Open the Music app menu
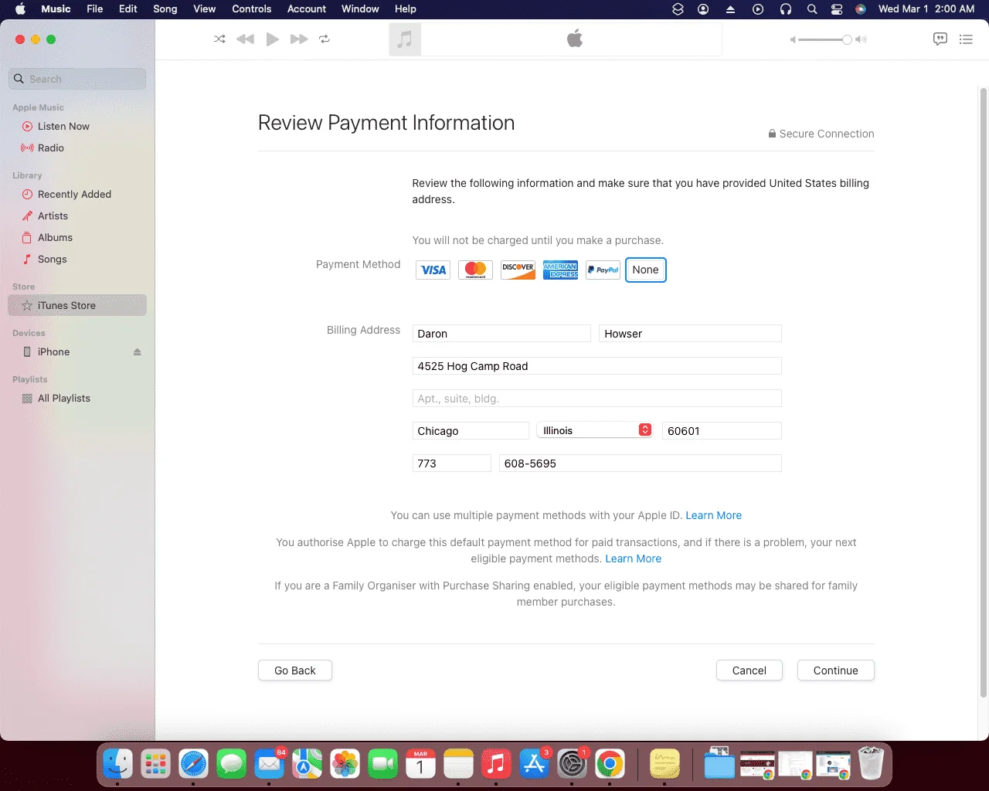The width and height of the screenshot is (989, 791). point(56,9)
